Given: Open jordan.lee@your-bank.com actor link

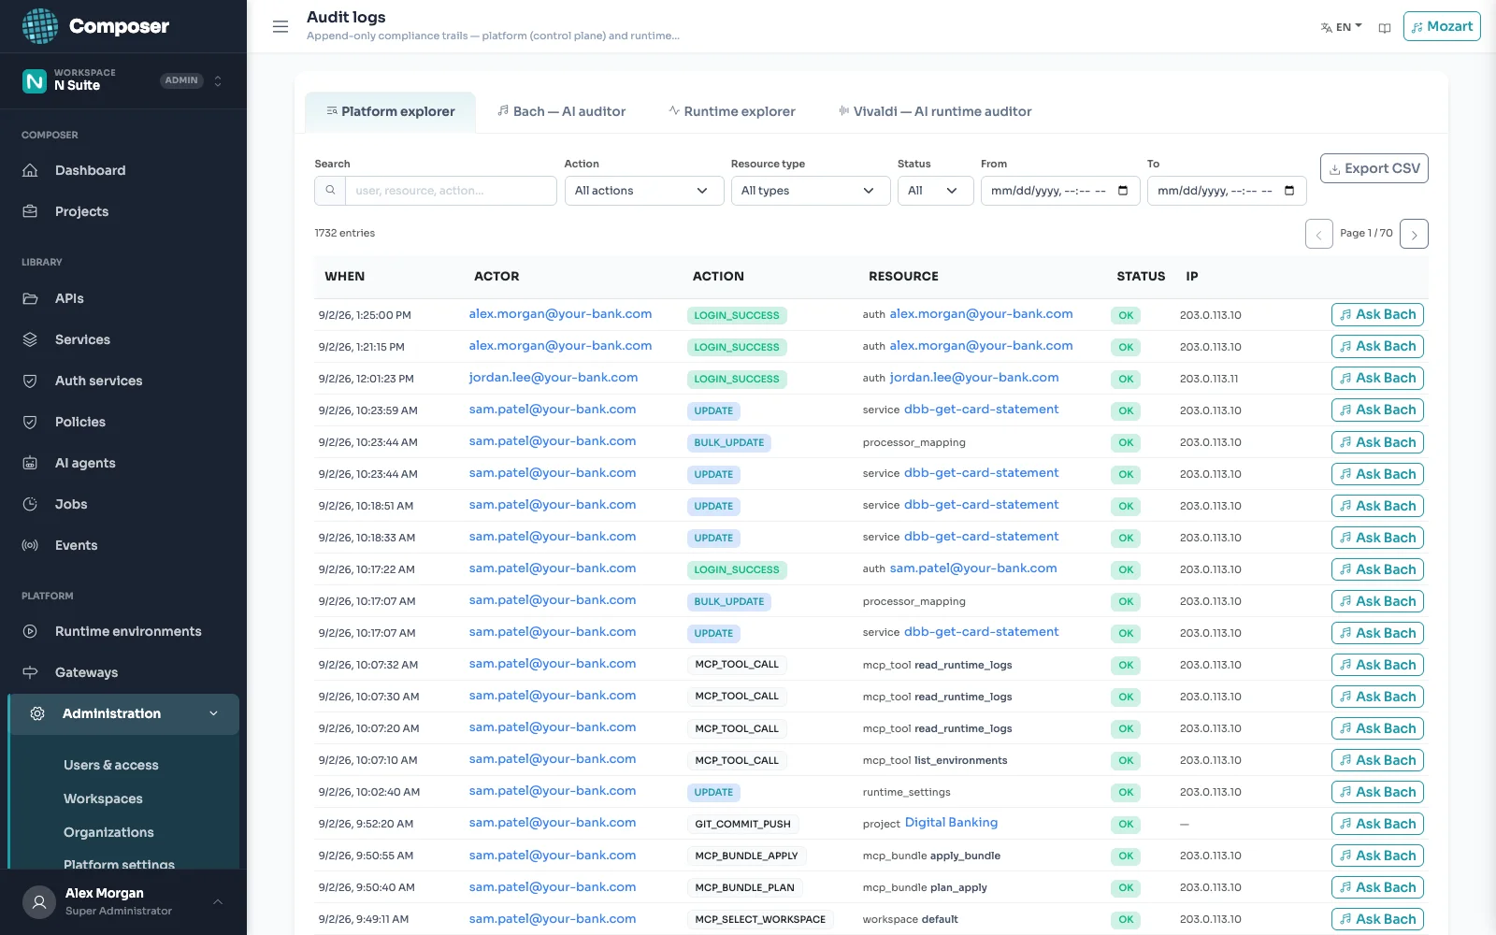Looking at the screenshot, I should pyautogui.click(x=554, y=378).
